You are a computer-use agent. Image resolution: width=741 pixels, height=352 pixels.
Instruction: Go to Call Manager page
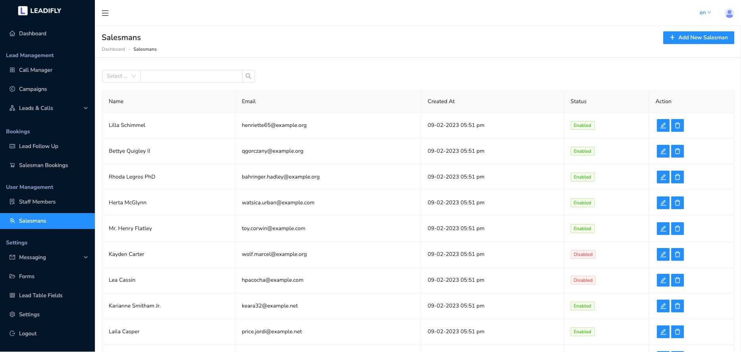click(x=36, y=70)
